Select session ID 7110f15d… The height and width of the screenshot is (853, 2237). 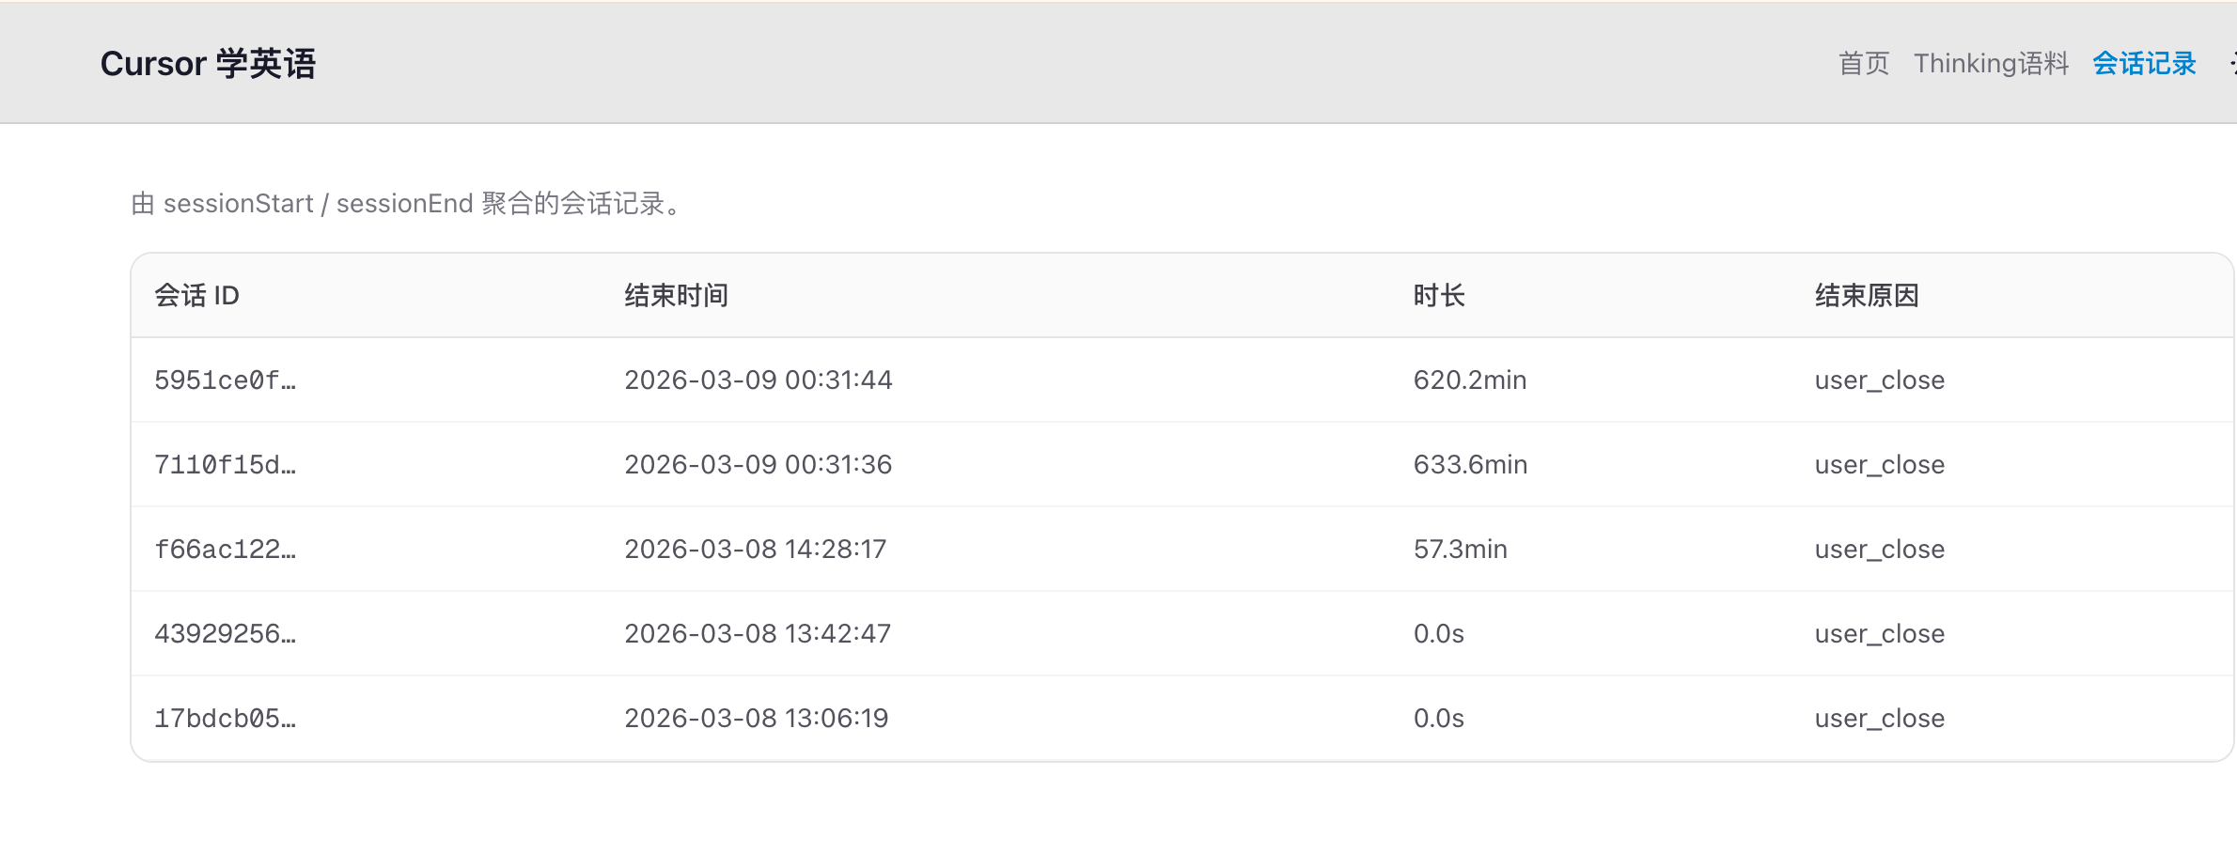pyautogui.click(x=226, y=465)
